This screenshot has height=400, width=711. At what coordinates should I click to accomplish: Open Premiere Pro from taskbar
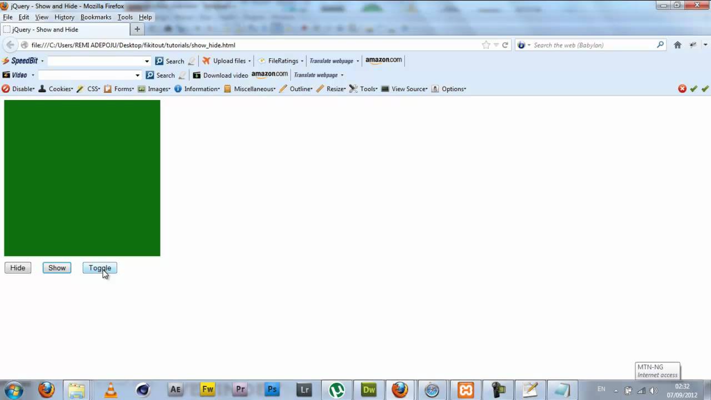click(240, 390)
